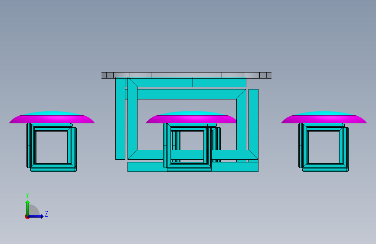
Task: Select the gray tabletop slab
Action: coord(186,75)
